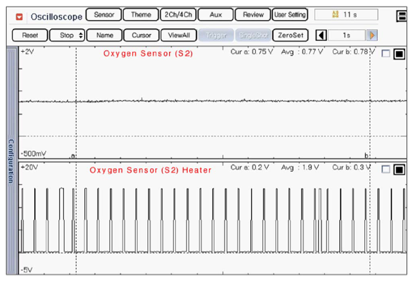Open the Stop mode dropdown
Screen dimensions: 413x281
tap(66, 35)
